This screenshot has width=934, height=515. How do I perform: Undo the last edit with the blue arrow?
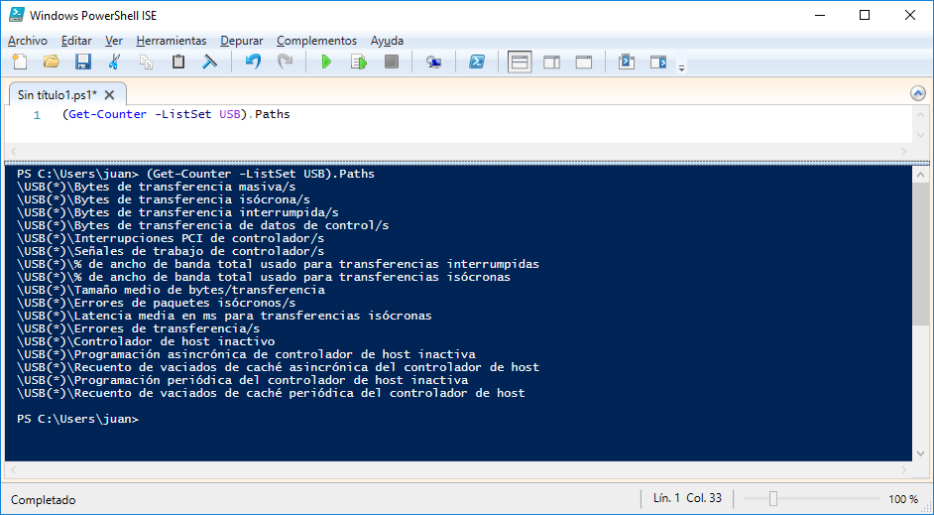coord(253,62)
